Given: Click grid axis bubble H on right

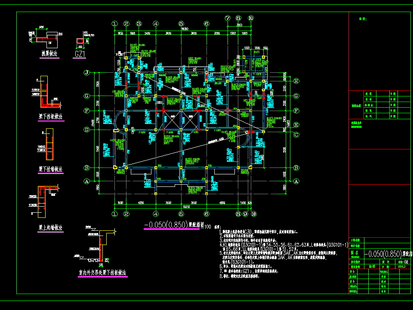Looking at the screenshot, I should coord(296,81).
